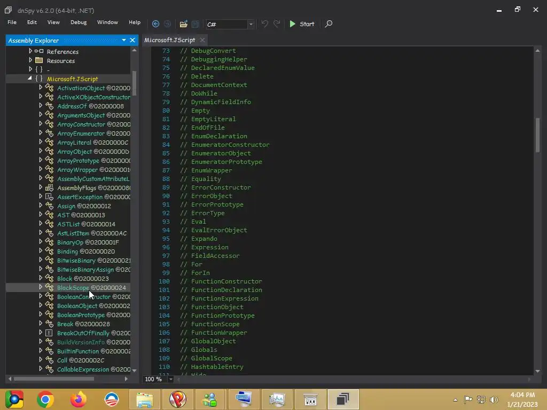Select the ASTList @02000014 tree item
Image resolution: width=547 pixels, height=410 pixels.
(86, 224)
